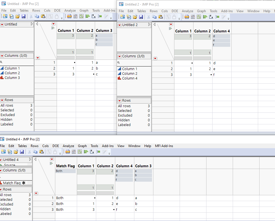Viewport: 275px width, 221px height.
Task: Click the nominal modeling-type icon beside Column 4
Action: click(119, 78)
